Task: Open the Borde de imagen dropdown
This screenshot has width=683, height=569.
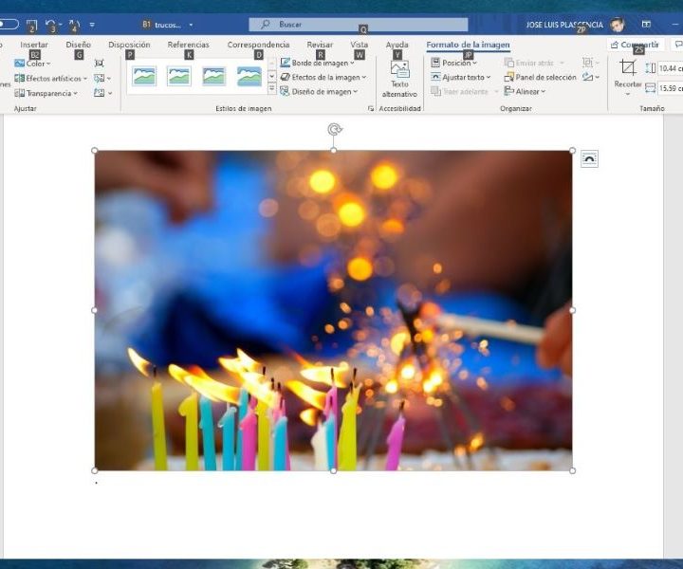Action: [x=318, y=63]
